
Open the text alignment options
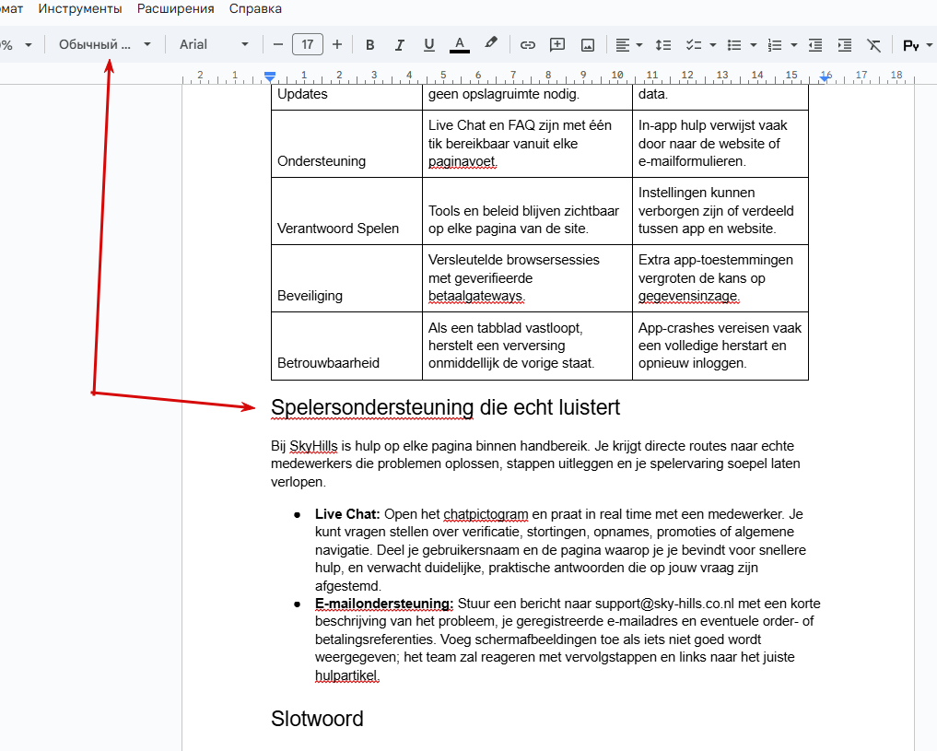tap(623, 45)
